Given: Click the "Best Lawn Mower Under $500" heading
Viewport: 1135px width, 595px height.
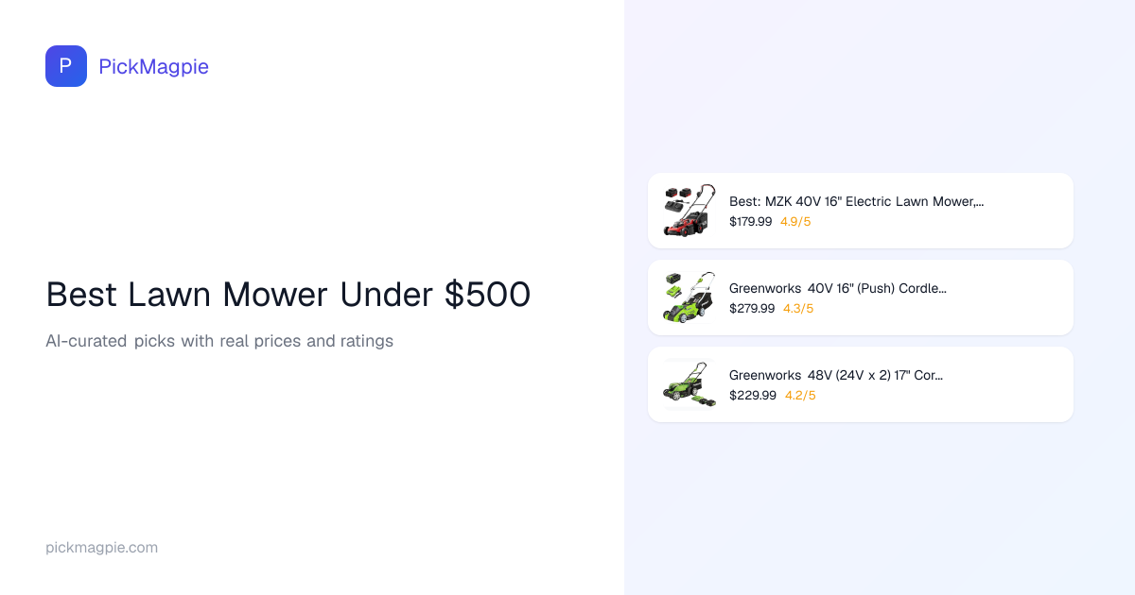Looking at the screenshot, I should [288, 295].
